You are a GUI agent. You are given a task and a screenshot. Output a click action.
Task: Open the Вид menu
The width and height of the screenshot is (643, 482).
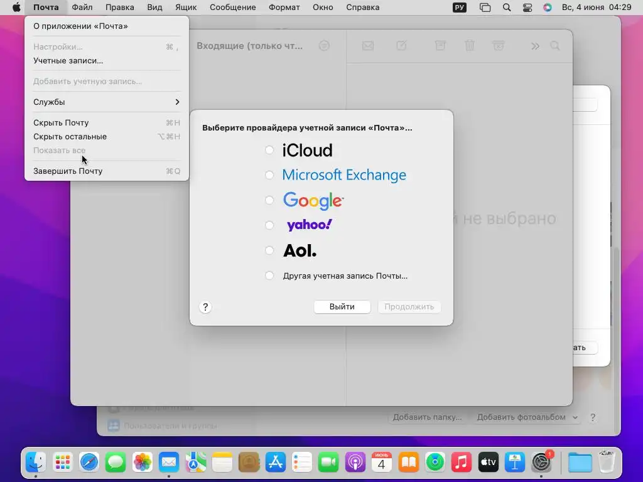pyautogui.click(x=154, y=8)
